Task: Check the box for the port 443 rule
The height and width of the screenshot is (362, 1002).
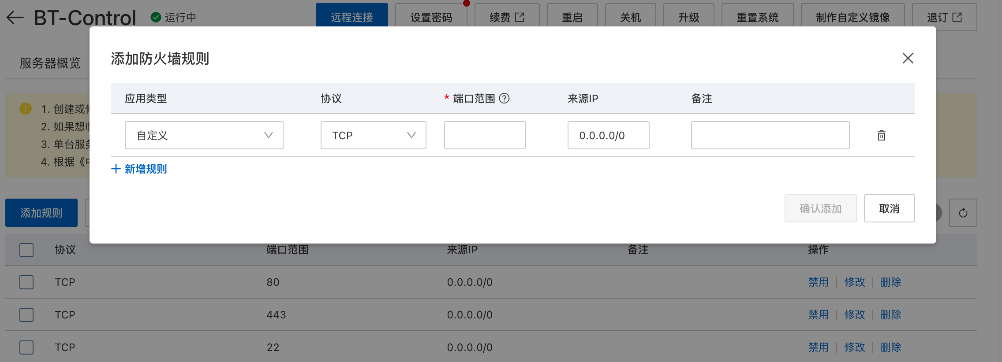Action: (26, 315)
